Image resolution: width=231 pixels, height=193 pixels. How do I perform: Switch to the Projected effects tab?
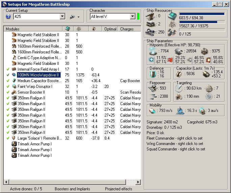119,189
